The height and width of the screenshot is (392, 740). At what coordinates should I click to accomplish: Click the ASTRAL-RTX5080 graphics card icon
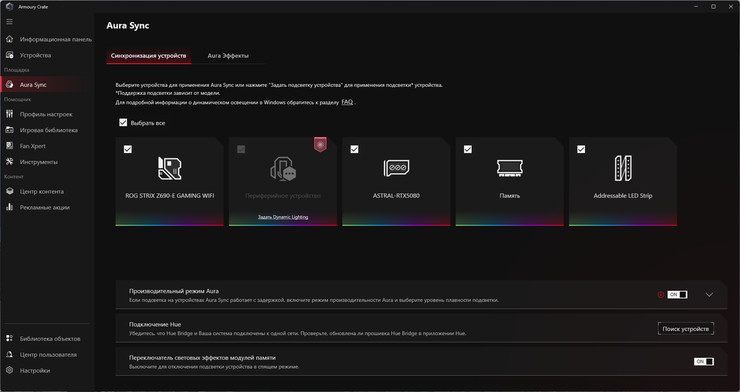coord(396,168)
